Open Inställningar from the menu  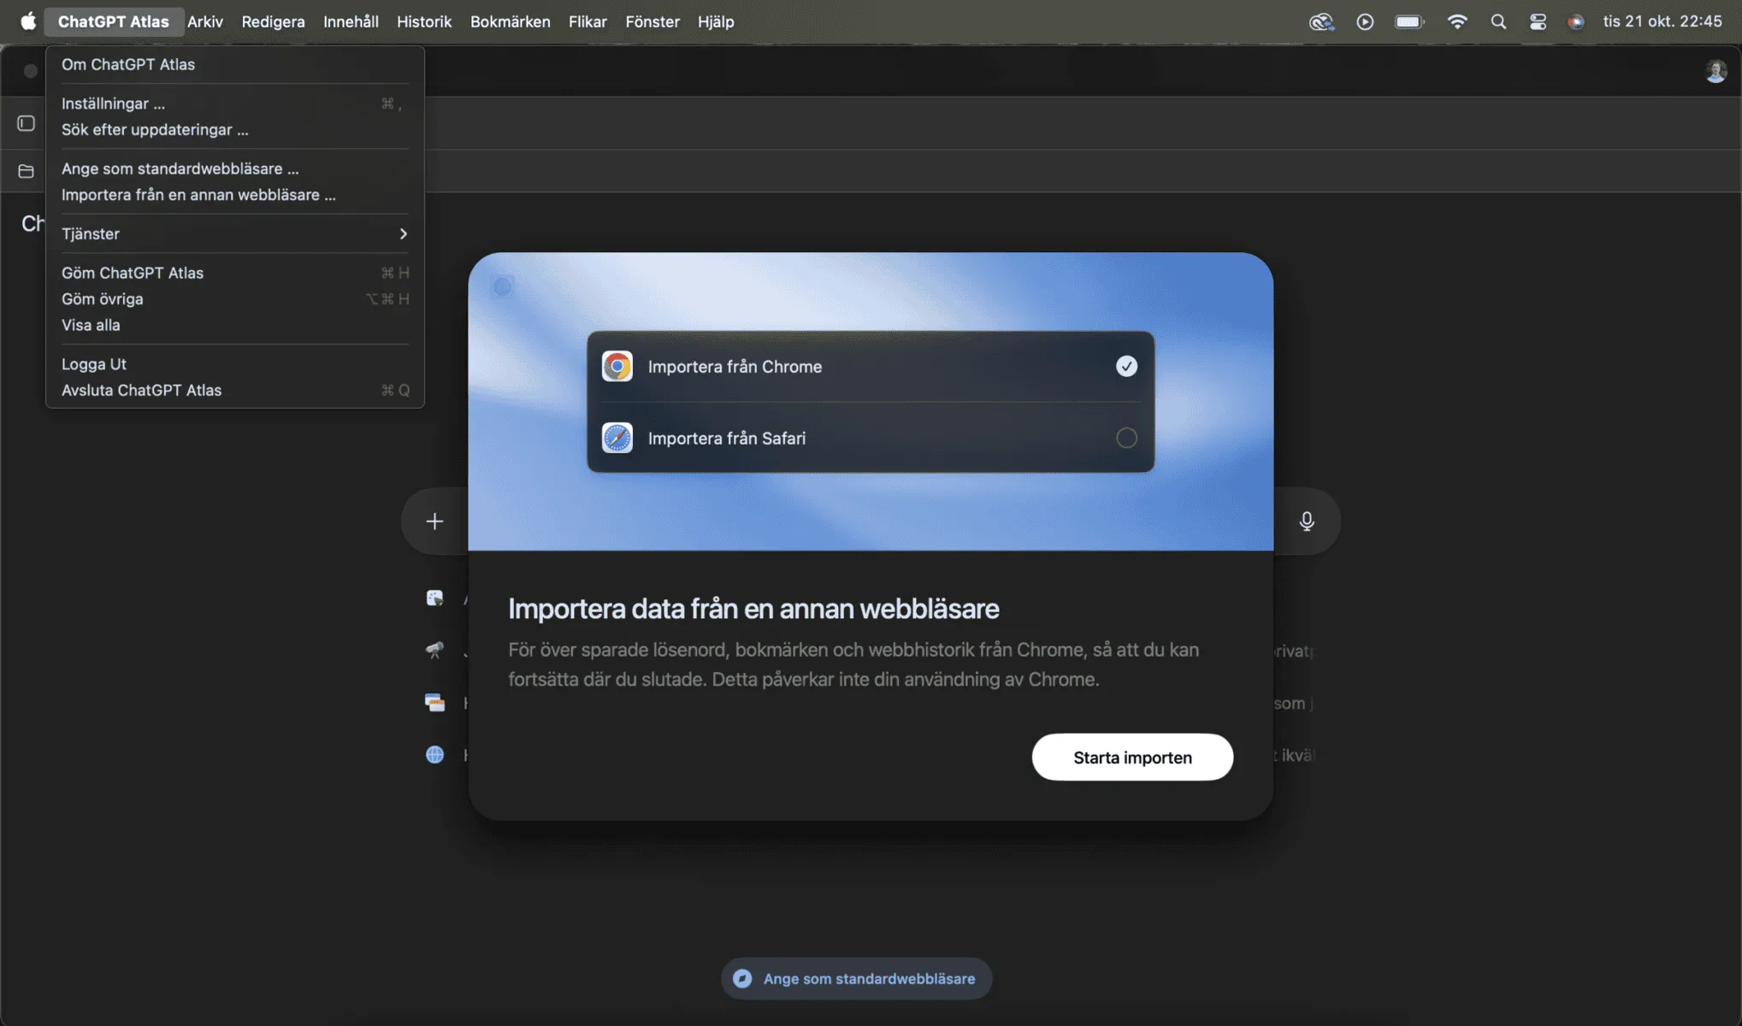235,103
